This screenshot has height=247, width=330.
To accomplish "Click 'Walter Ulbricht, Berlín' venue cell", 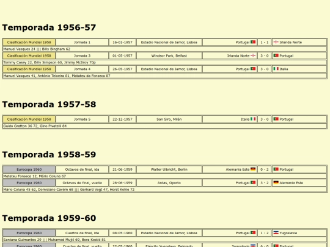I will coord(169,170).
